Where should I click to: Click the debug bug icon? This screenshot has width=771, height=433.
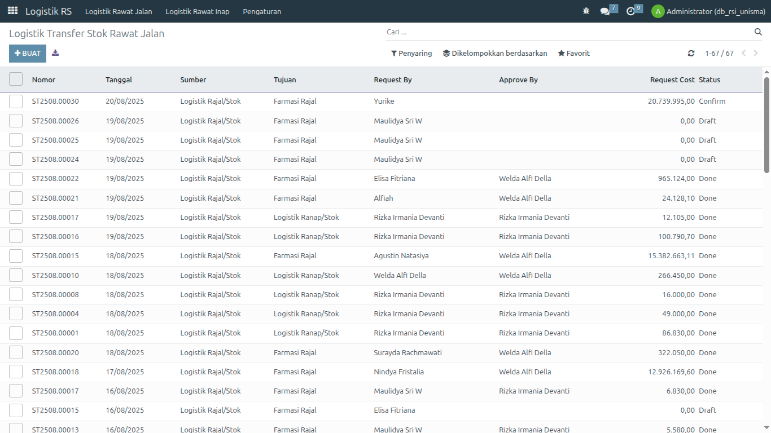[586, 11]
